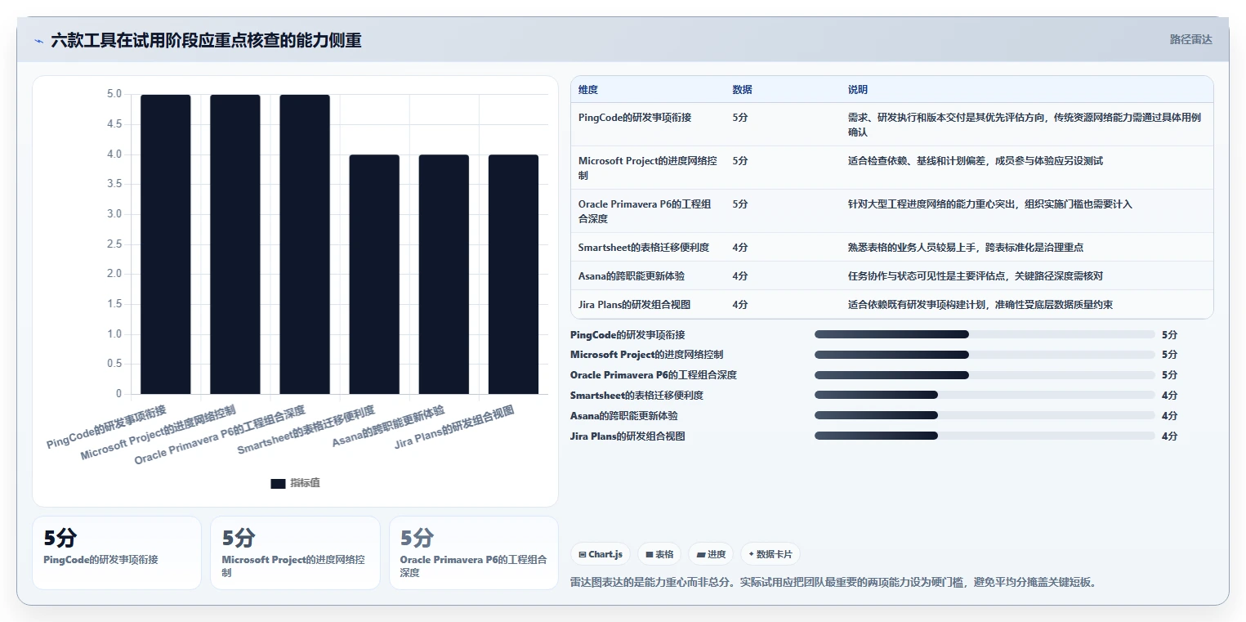Click the description 针对大型工程进度网络的能力重心突出
1246x622 pixels.
(x=990, y=204)
